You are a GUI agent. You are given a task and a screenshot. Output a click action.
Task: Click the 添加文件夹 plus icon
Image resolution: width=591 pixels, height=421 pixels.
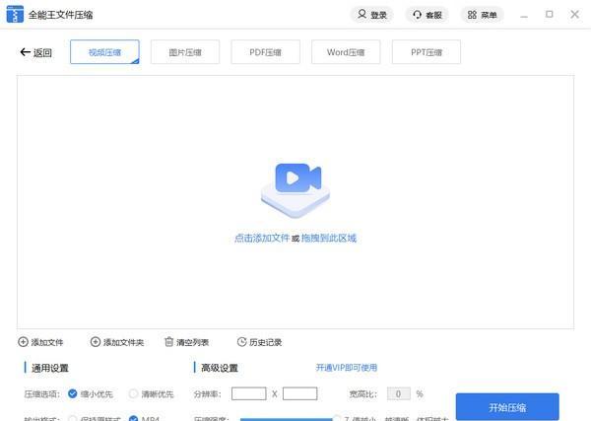pos(96,342)
